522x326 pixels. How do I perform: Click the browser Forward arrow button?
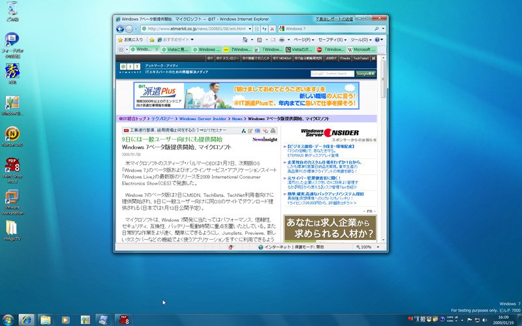129,29
